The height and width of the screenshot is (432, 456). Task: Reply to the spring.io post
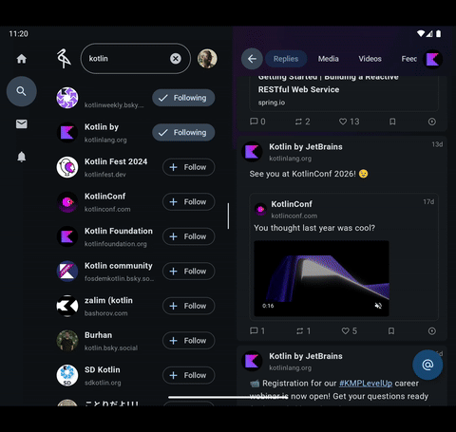click(x=257, y=122)
